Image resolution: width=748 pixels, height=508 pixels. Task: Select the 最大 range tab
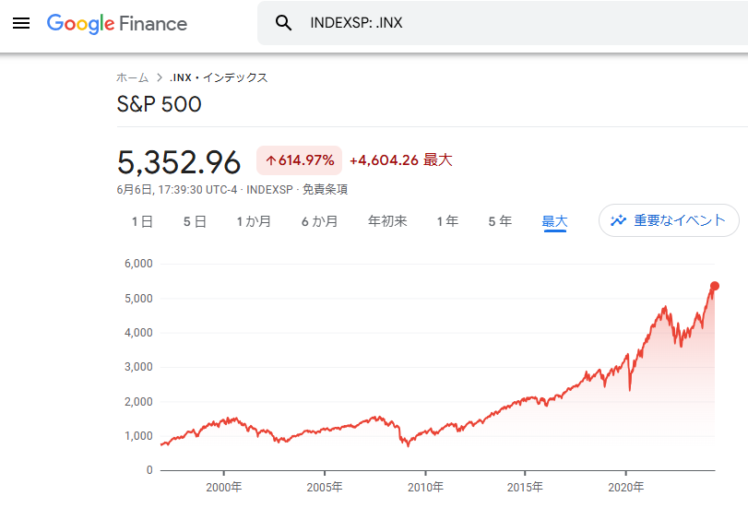(554, 221)
